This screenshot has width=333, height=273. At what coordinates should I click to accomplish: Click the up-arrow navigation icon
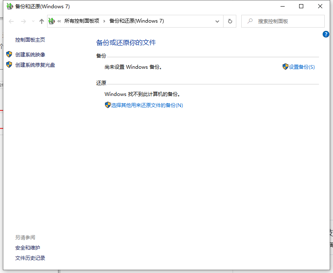click(42, 21)
